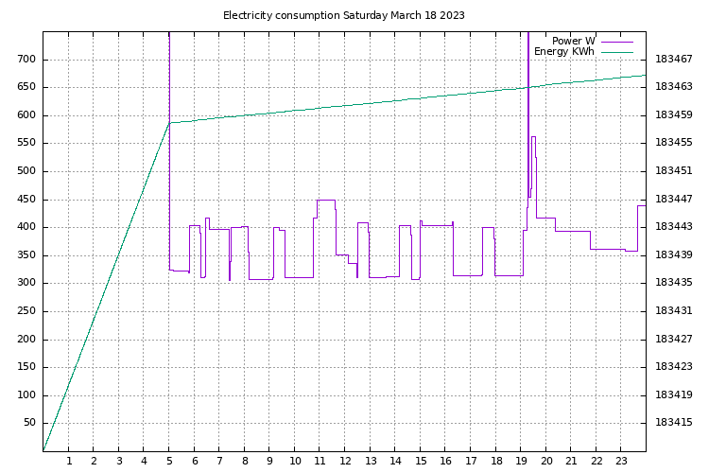Click hour label 9 on x-axis

click(270, 461)
